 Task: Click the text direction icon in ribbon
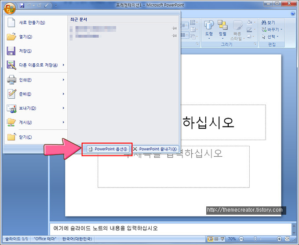coord(193,22)
